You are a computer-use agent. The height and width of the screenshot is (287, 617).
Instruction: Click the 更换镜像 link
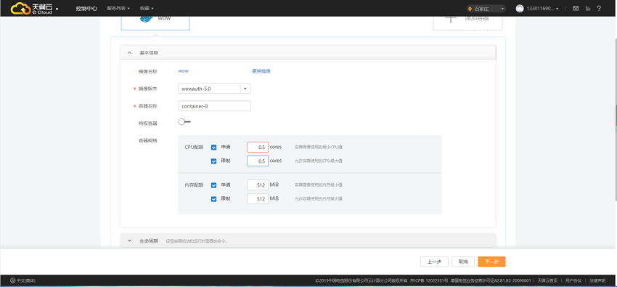point(261,71)
